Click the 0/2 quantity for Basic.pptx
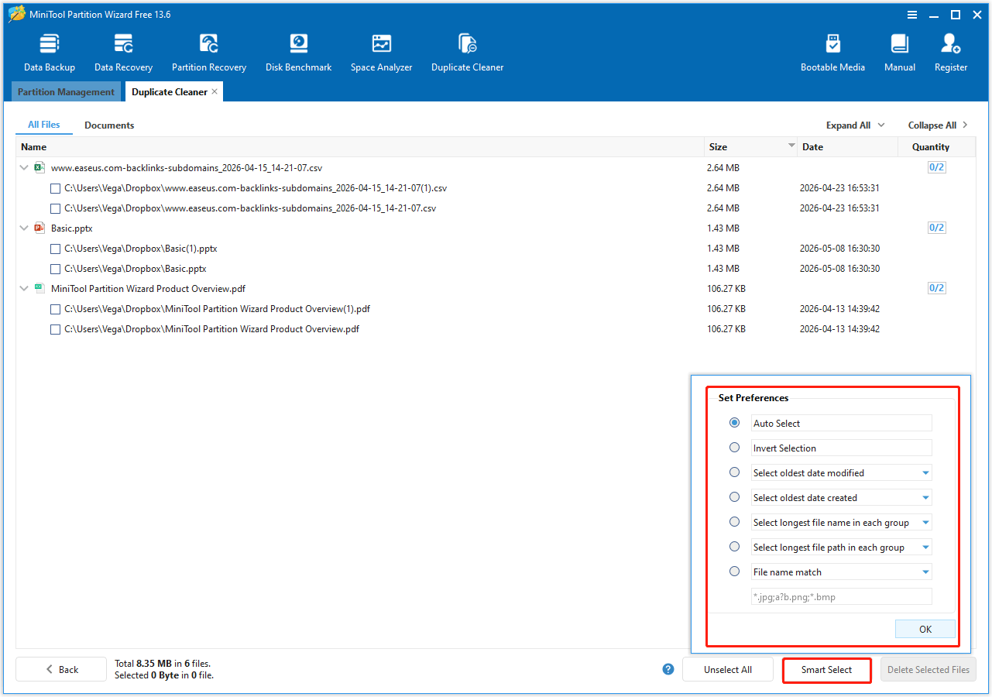 pyautogui.click(x=936, y=228)
